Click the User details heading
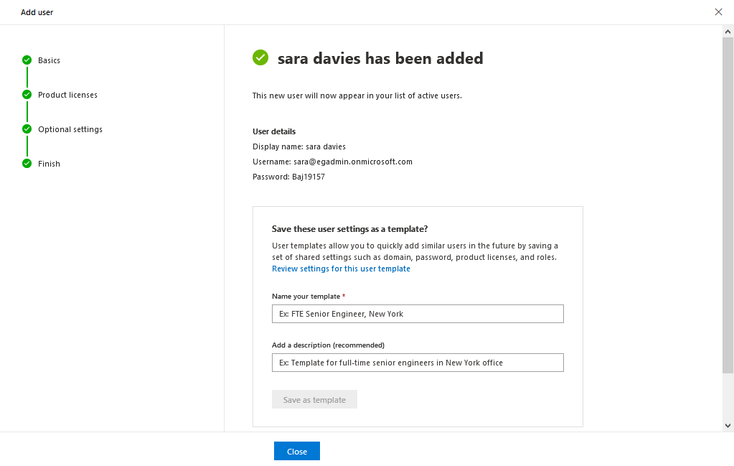The height and width of the screenshot is (466, 734). [x=274, y=131]
